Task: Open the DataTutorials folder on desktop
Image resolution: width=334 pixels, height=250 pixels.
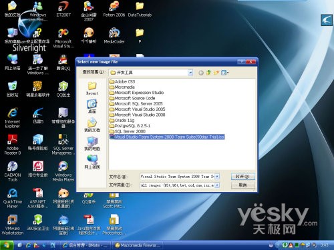Action: [140, 9]
